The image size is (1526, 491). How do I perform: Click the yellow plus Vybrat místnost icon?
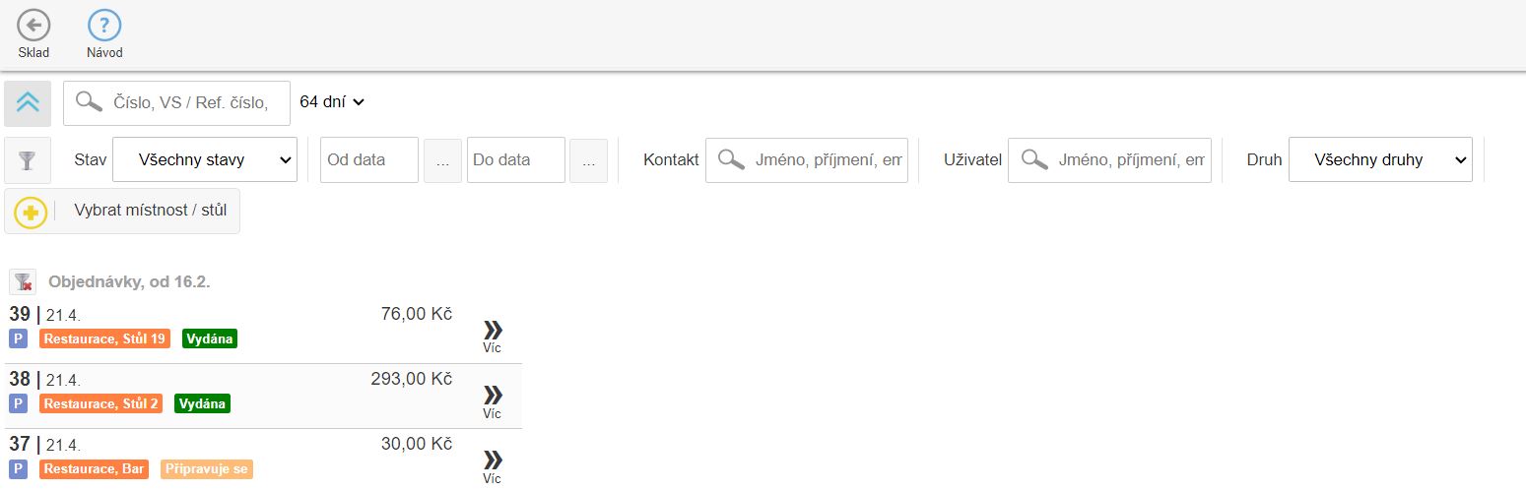(31, 212)
